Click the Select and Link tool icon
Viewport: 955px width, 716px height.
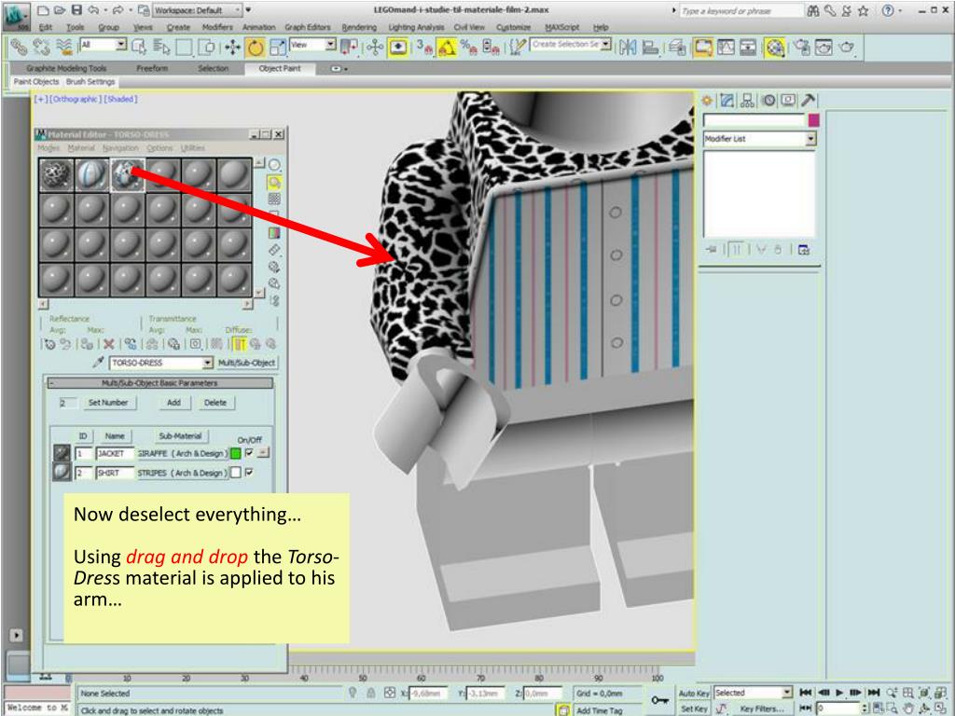[19, 47]
